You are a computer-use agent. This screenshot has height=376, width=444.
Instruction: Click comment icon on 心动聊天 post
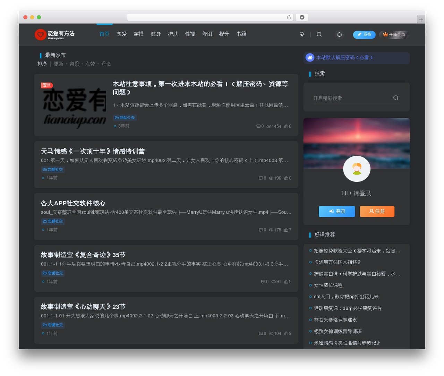pos(261,333)
